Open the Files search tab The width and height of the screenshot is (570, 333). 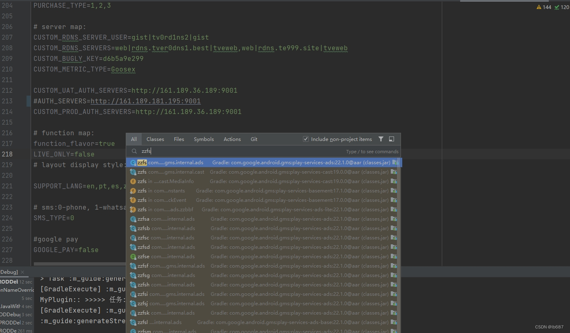(x=179, y=139)
